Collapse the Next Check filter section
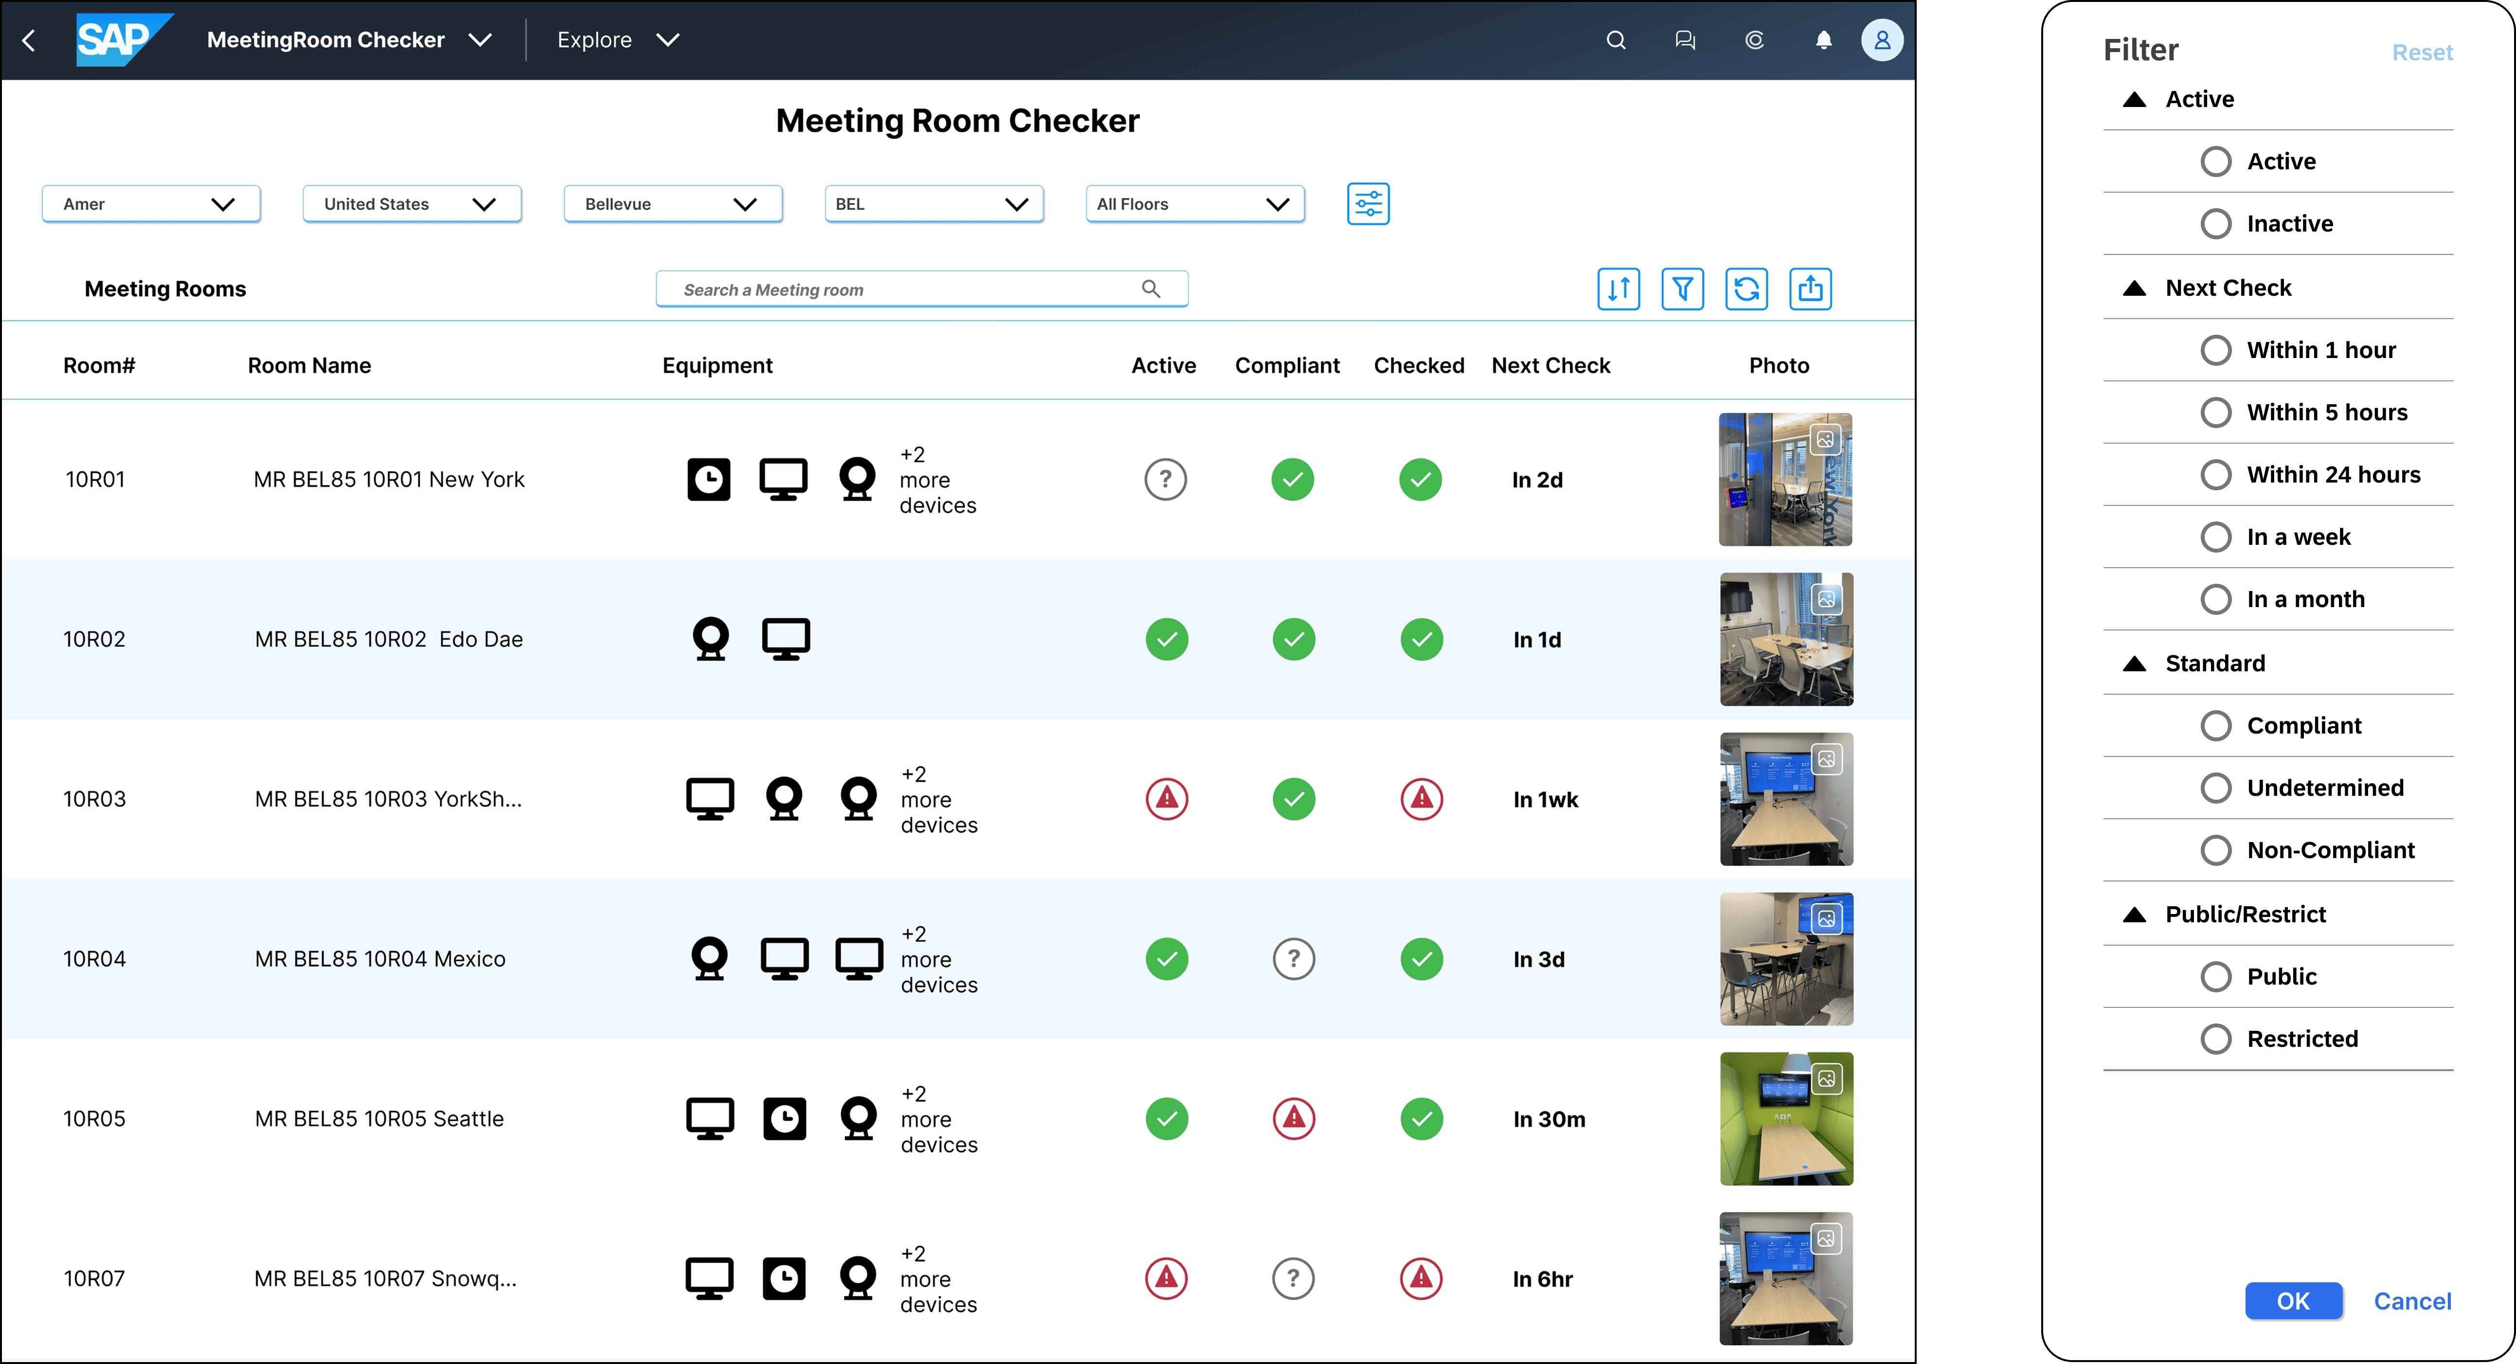 2135,288
